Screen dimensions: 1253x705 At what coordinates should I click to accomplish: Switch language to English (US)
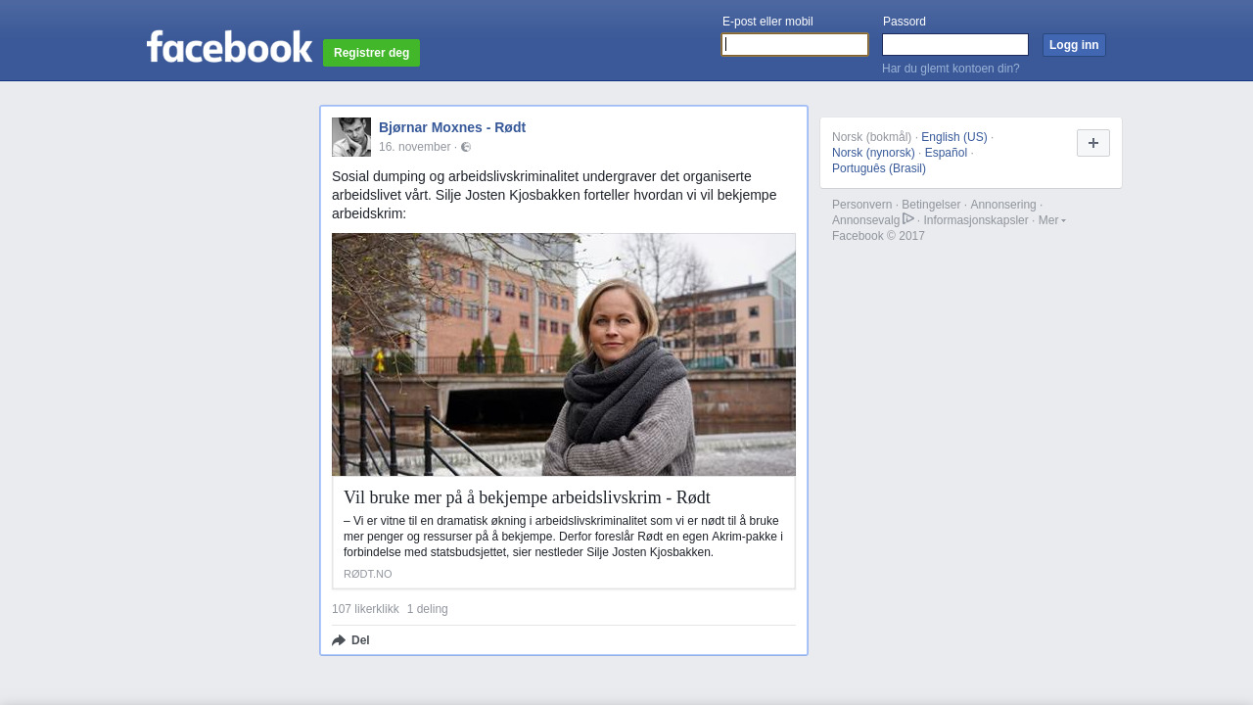click(954, 137)
